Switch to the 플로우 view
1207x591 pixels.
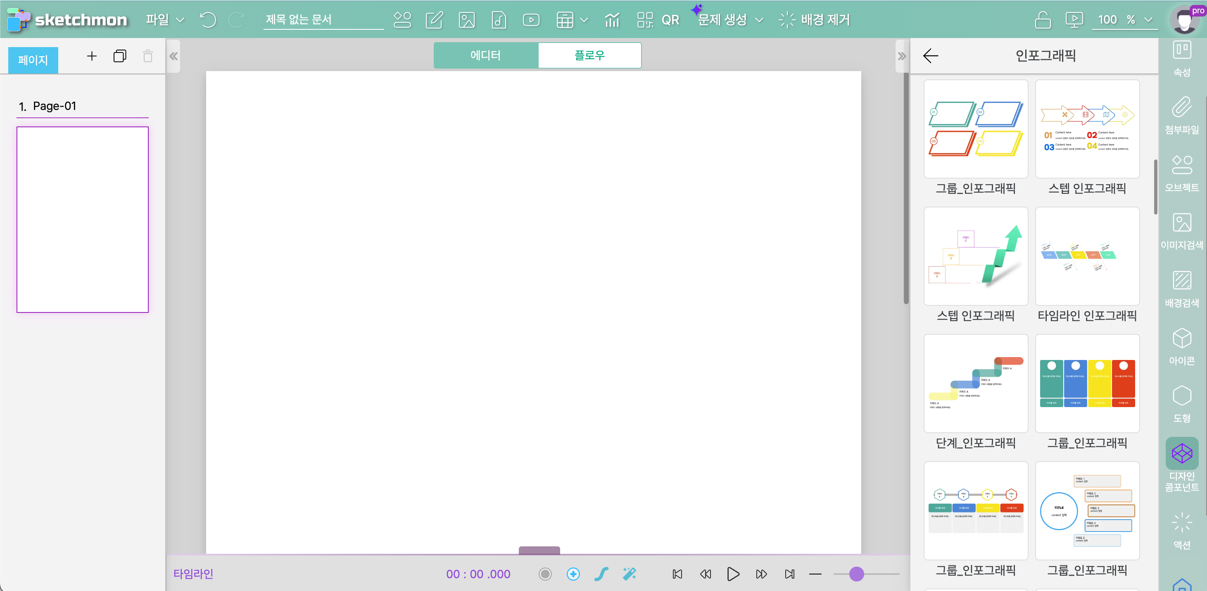coord(589,55)
